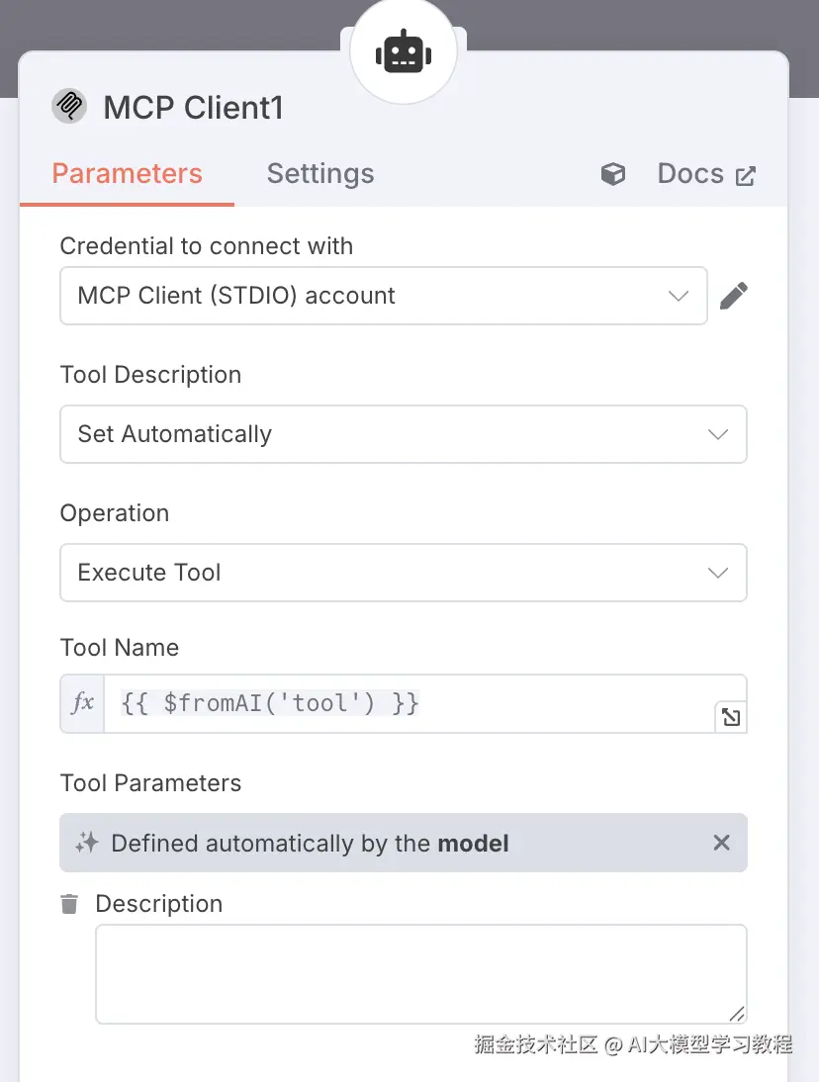Expand the Tool Description dropdown
This screenshot has height=1082, width=819.
click(x=403, y=434)
